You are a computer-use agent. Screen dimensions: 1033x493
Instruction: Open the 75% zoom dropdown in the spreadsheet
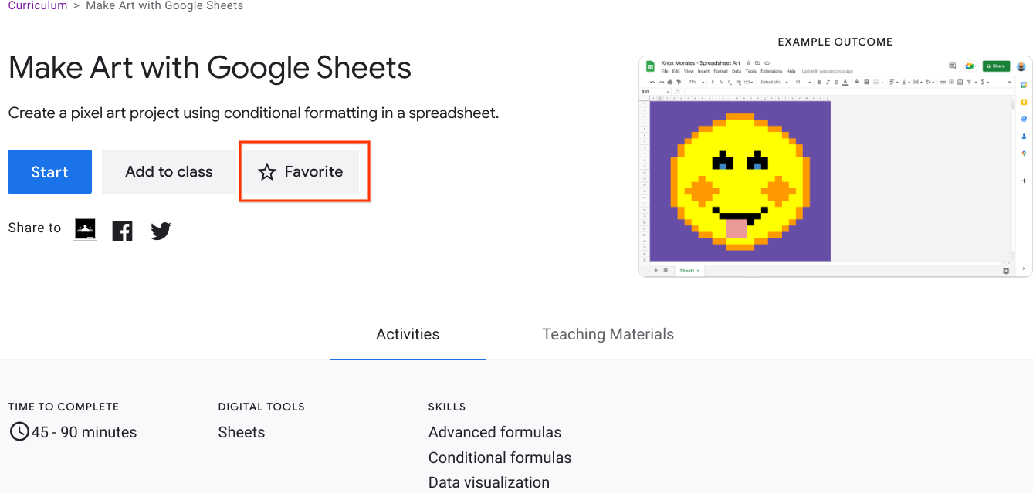coord(694,83)
